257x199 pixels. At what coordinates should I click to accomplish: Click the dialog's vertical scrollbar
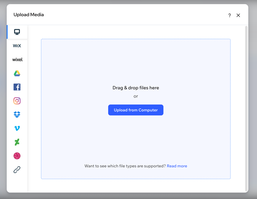(247, 109)
